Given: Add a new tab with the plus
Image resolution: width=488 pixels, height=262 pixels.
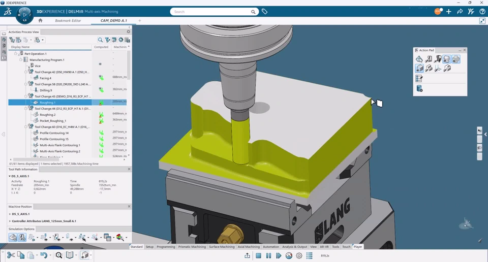Looking at the screenshot, I should (x=140, y=20).
